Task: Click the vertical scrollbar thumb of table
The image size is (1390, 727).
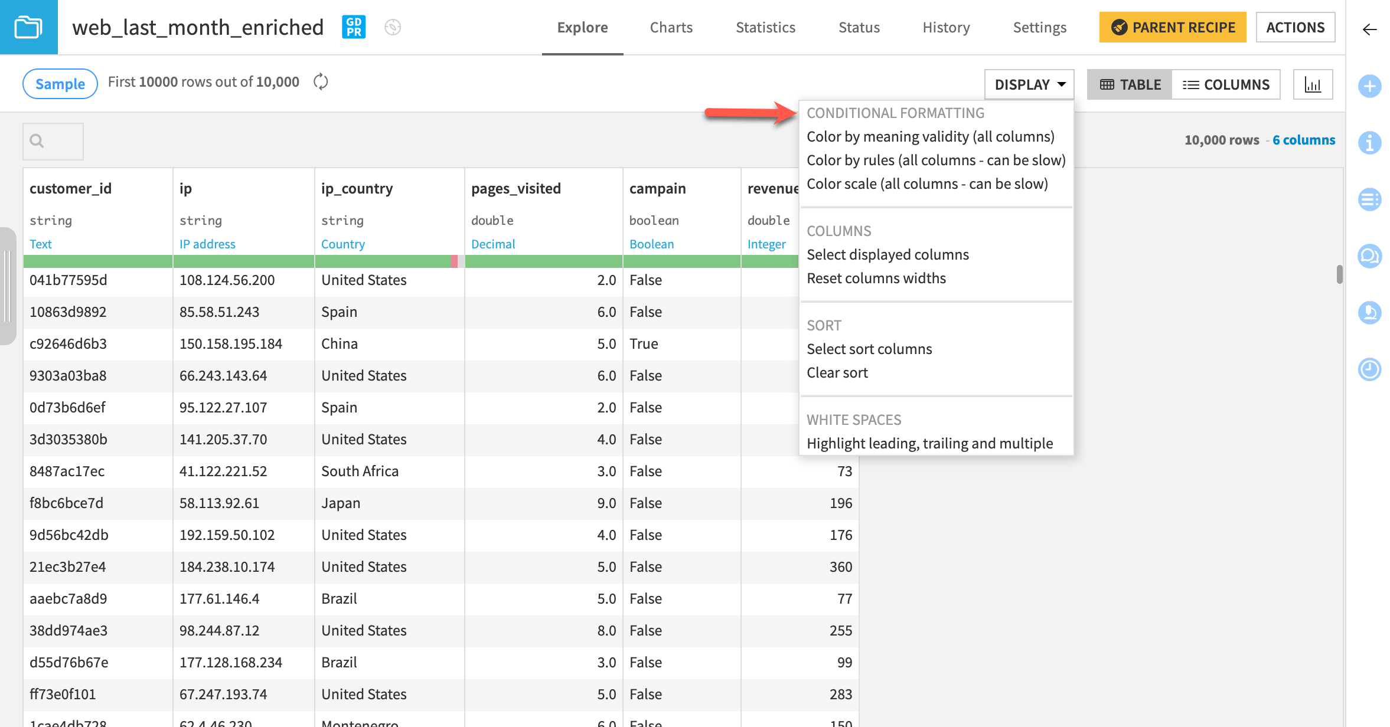Action: 1340,274
